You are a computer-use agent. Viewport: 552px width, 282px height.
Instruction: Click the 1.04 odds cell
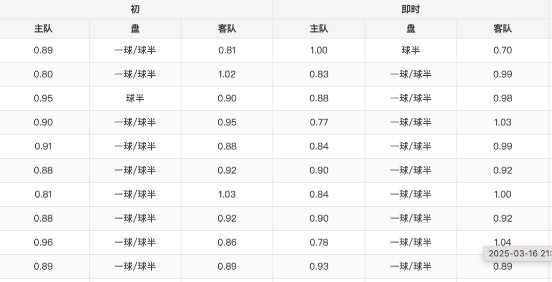click(502, 242)
